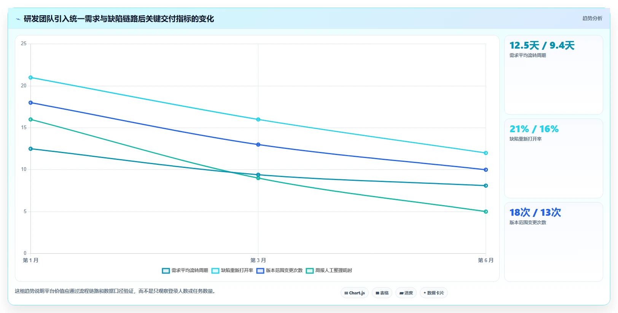Select 版本范围变更次数 data point at 第6月
This screenshot has height=313, width=618.
[486, 170]
